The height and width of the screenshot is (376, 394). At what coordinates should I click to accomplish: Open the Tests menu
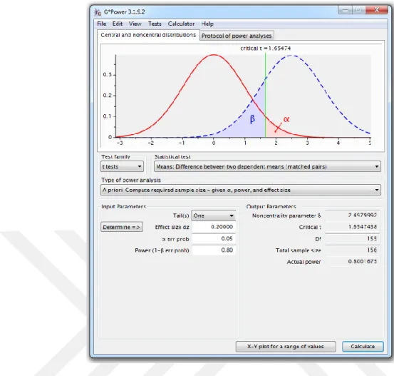pyautogui.click(x=155, y=24)
